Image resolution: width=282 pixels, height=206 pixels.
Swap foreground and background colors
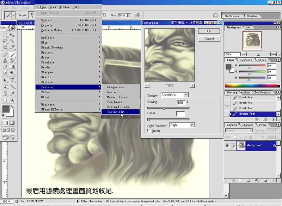pos(12,107)
